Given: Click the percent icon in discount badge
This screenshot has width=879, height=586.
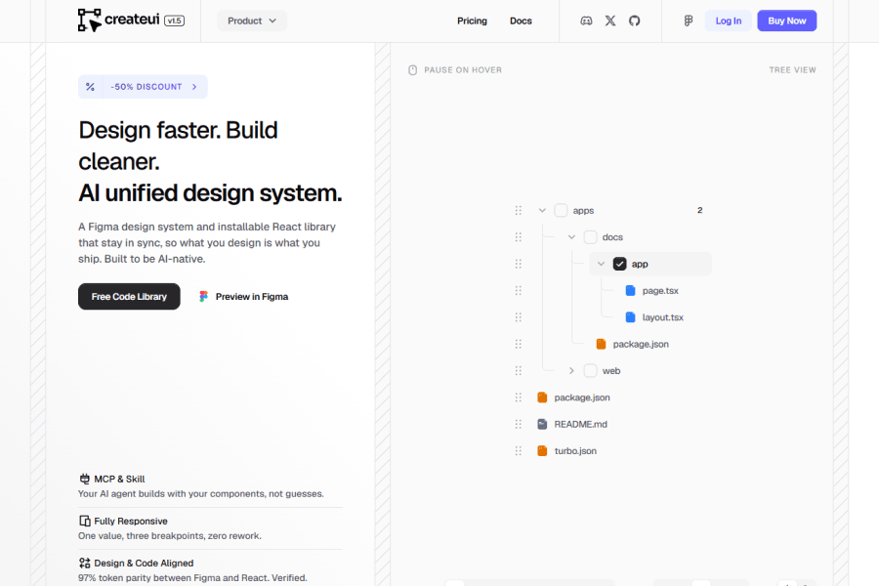Looking at the screenshot, I should 90,87.
